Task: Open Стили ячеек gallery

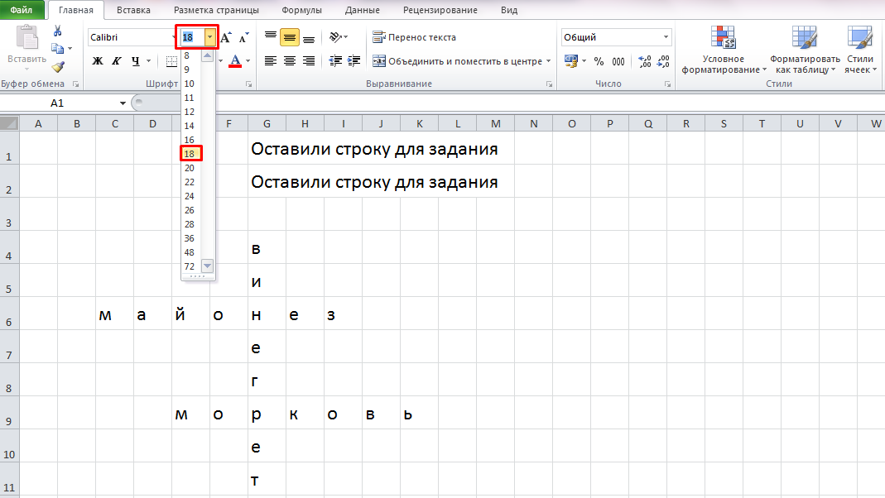Action: pyautogui.click(x=860, y=50)
